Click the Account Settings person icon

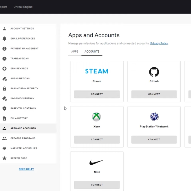(4, 28)
